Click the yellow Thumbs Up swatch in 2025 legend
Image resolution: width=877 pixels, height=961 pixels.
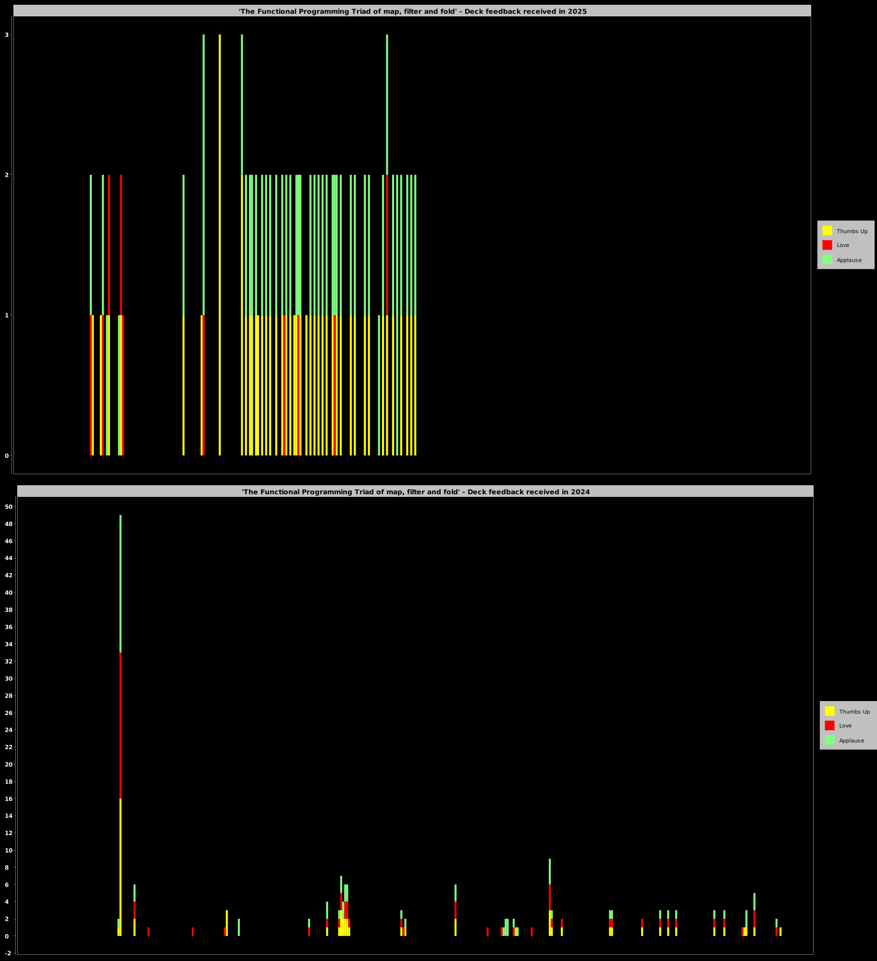pos(827,231)
